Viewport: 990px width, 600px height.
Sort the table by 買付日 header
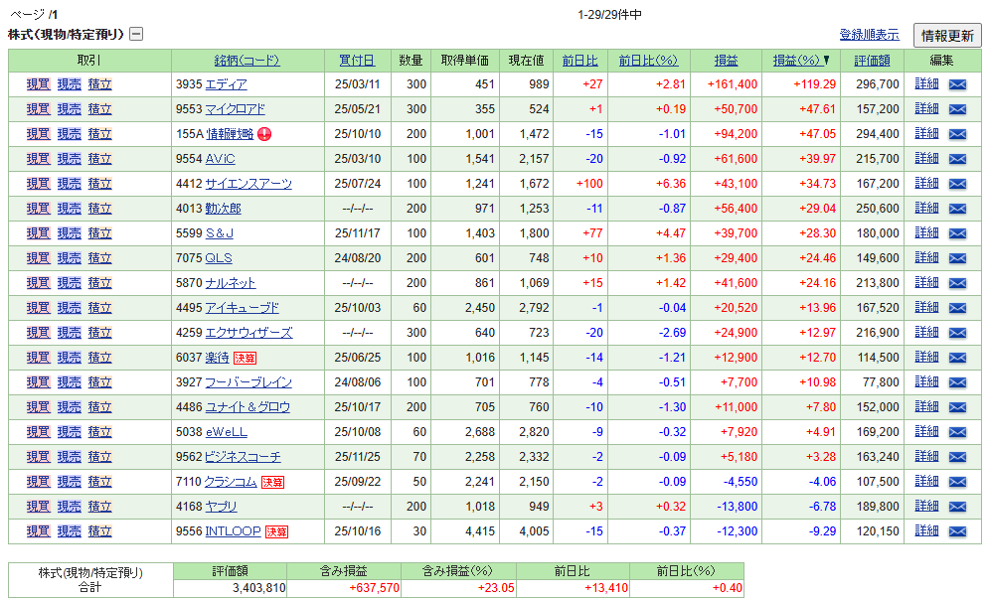tap(357, 60)
